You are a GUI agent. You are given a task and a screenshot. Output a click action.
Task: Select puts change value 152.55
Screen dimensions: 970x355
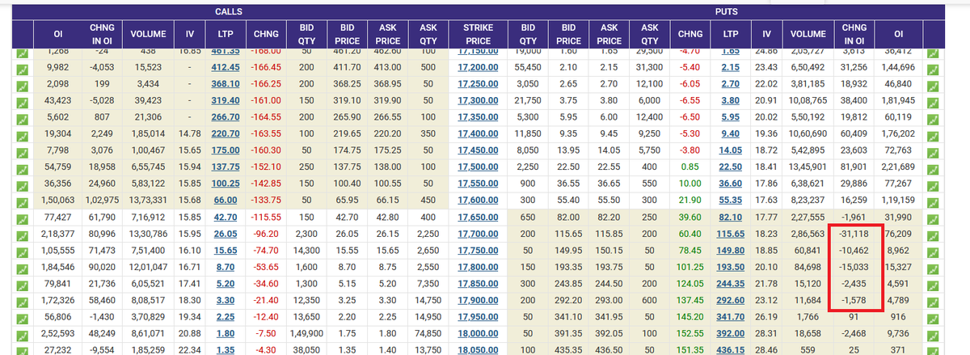pyautogui.click(x=690, y=332)
